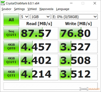Click the Read [MB/s] column header
The width and height of the screenshot is (101, 92).
point(39,24)
